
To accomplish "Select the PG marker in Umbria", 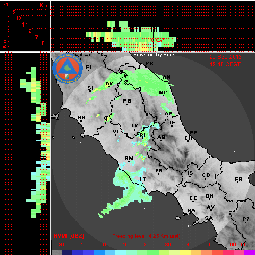I will point(127,104).
